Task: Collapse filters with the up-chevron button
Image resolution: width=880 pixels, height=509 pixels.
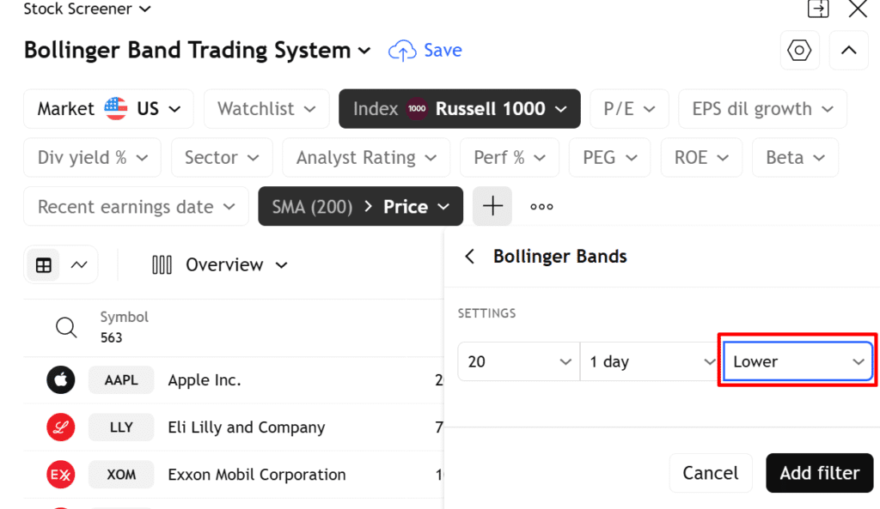Action: coord(848,51)
